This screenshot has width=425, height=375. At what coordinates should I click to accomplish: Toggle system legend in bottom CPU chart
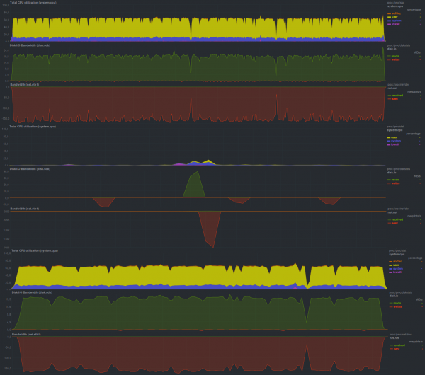click(395, 269)
